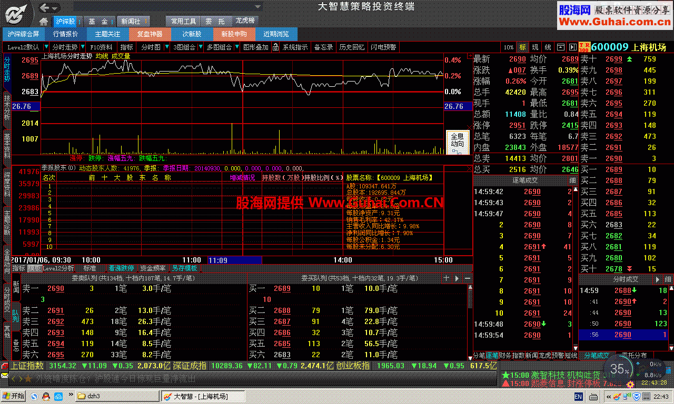Switch to the dzh3 folder taskbar item

point(117,396)
